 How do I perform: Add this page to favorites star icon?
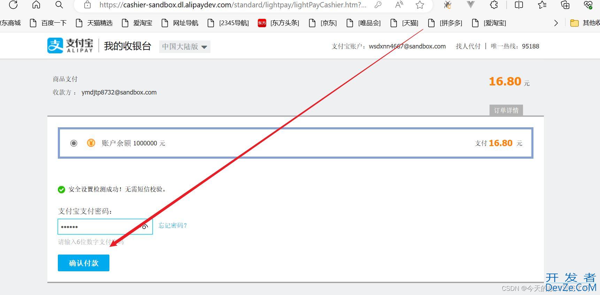420,5
